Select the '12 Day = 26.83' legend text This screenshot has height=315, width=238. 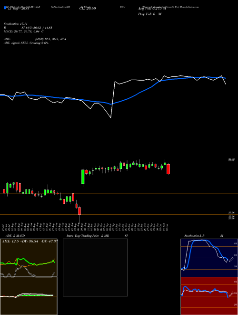tap(18, 9)
